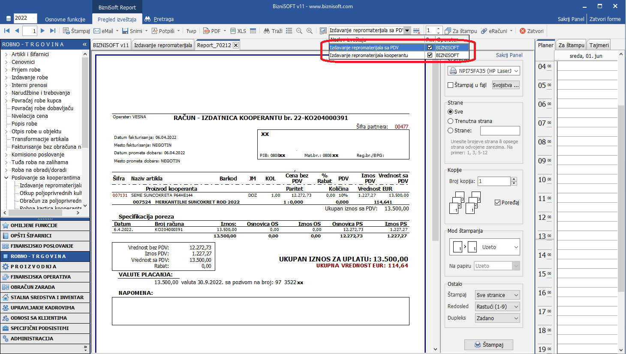The height and width of the screenshot is (354, 626).
Task: Click the Strane page range input field
Action: point(500,131)
